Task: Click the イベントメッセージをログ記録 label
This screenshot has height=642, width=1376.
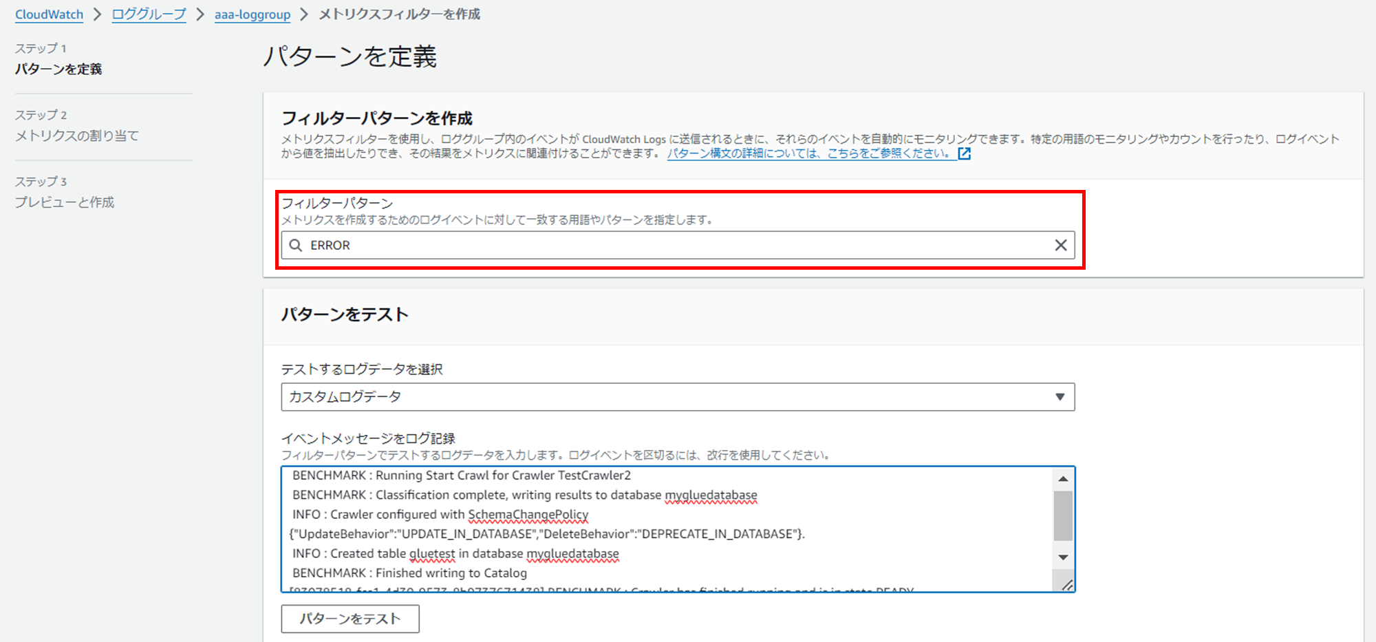Action: click(368, 438)
